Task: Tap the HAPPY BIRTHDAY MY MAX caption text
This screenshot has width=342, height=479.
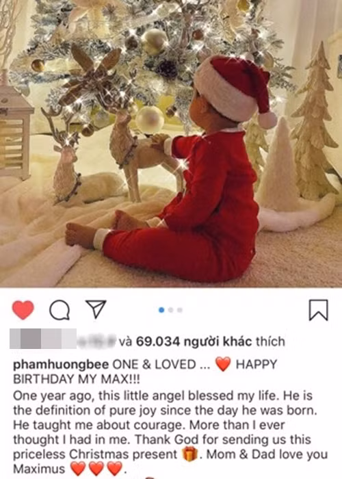Action: point(145,372)
